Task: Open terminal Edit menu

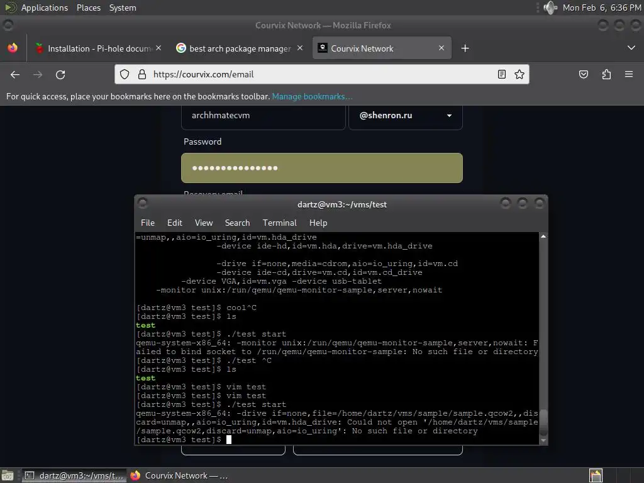Action: [175, 223]
